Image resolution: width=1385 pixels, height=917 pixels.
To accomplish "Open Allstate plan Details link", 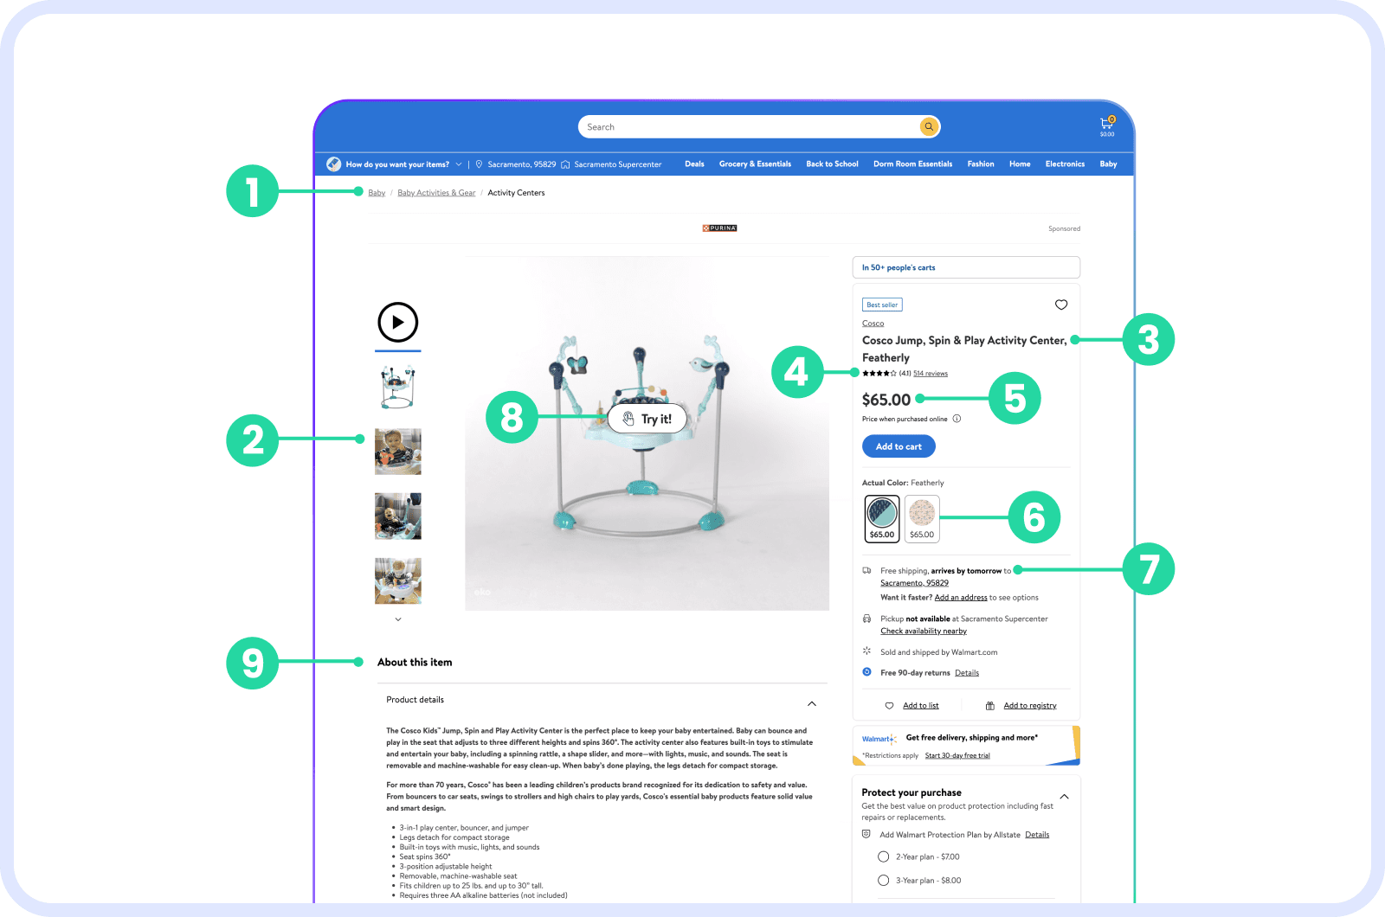I will click(x=1037, y=835).
